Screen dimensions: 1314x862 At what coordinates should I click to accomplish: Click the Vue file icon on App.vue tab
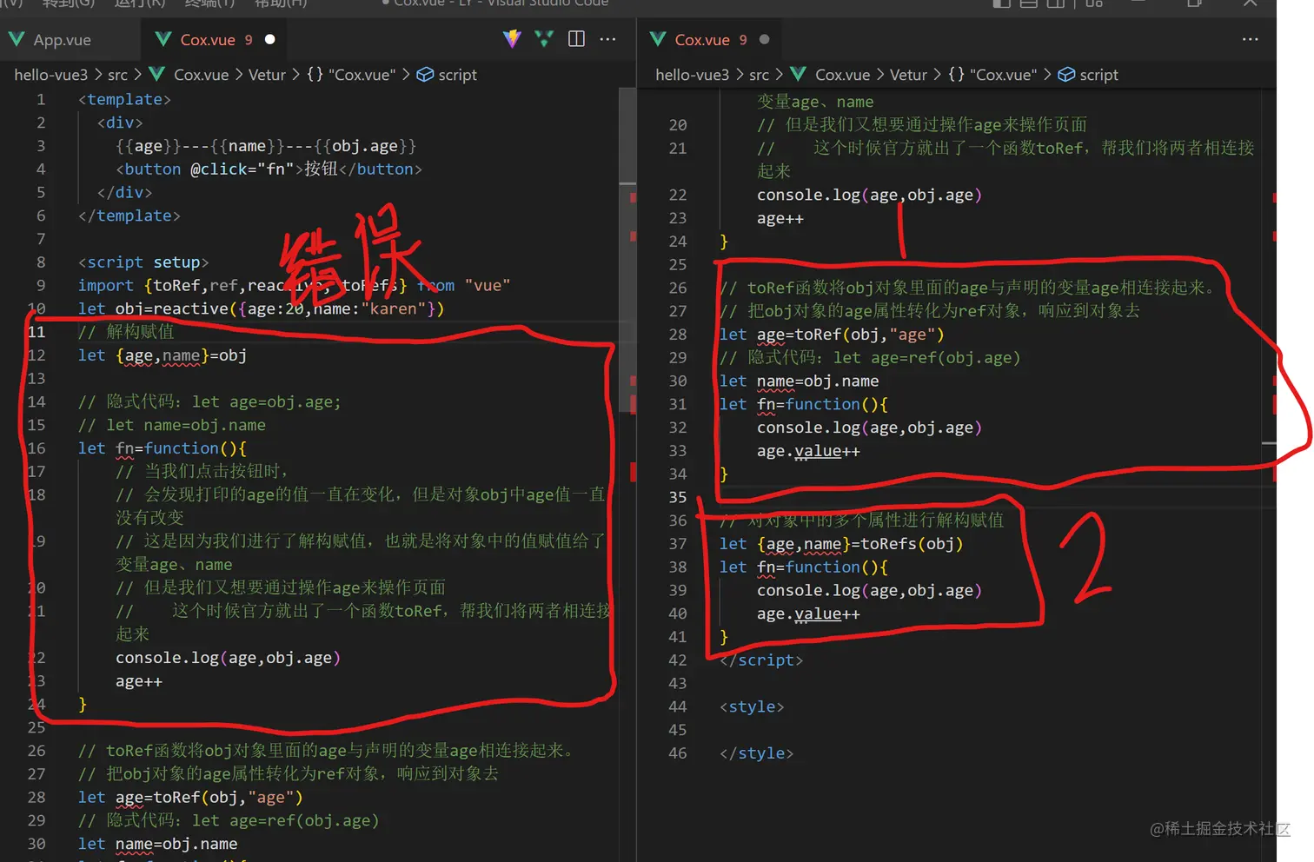point(17,39)
